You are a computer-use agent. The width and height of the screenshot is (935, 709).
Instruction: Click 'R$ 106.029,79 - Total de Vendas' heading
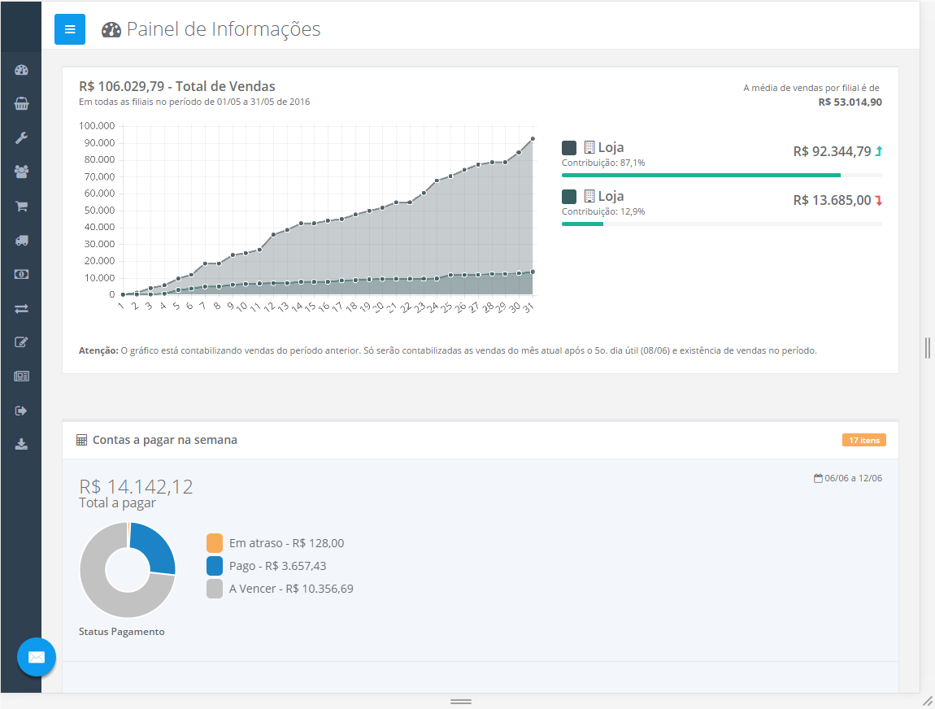click(x=177, y=86)
